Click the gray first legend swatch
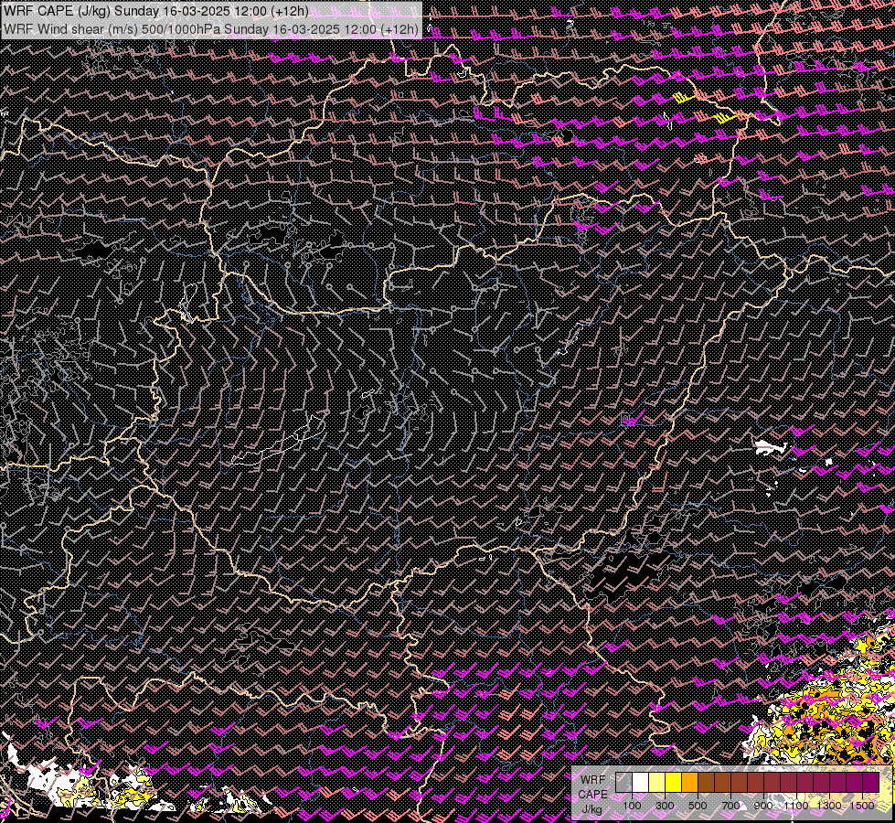The width and height of the screenshot is (895, 823). (623, 783)
